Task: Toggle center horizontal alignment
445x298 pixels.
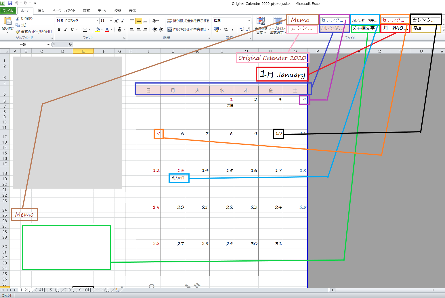Action: click(139, 30)
